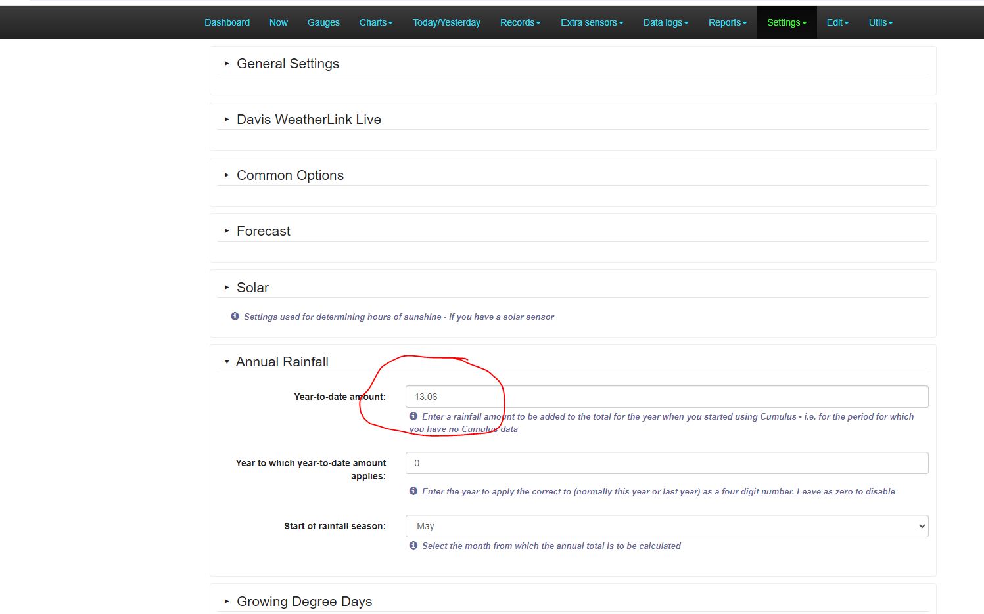Click the info icon beside Solar settings note

coord(235,317)
